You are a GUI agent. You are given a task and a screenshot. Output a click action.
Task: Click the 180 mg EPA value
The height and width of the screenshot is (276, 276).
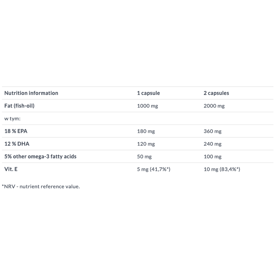point(146,131)
